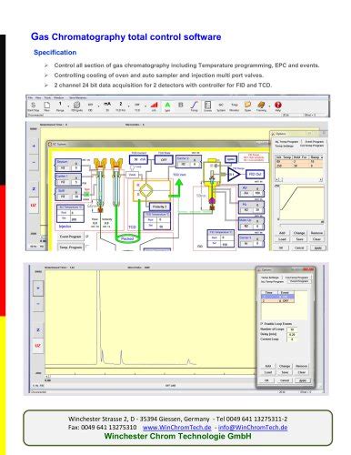
Task: Open the dropdown arrow next to FID toolbar item
Action: pos(99,106)
